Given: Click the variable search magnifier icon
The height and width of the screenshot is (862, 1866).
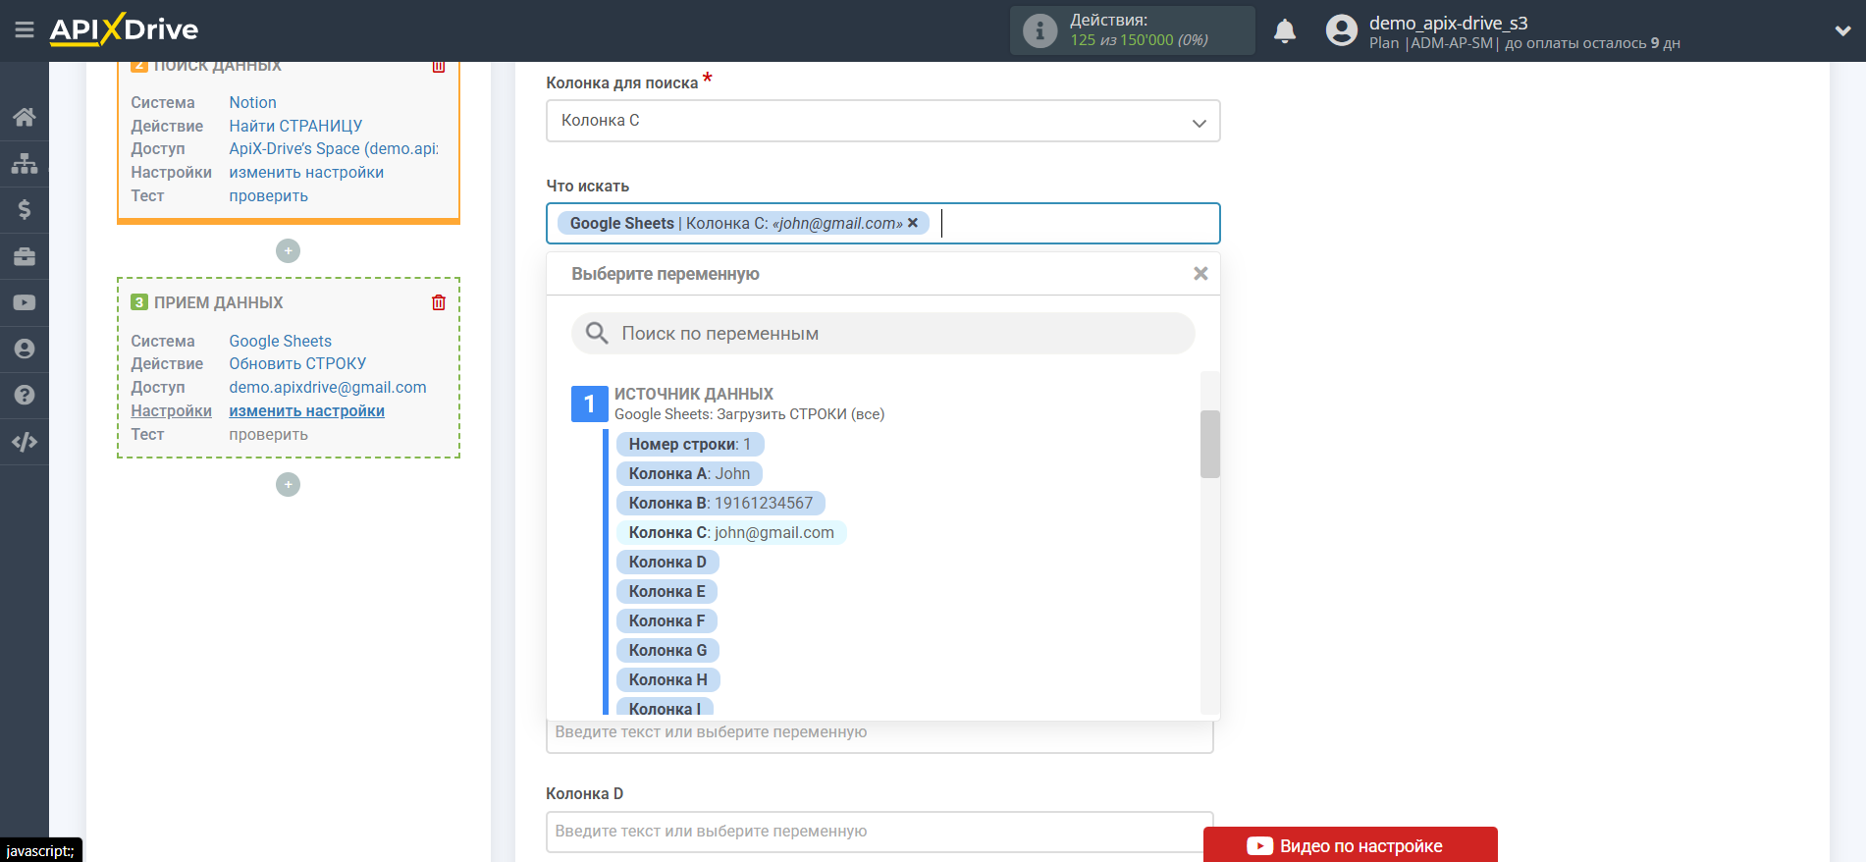Looking at the screenshot, I should (597, 333).
